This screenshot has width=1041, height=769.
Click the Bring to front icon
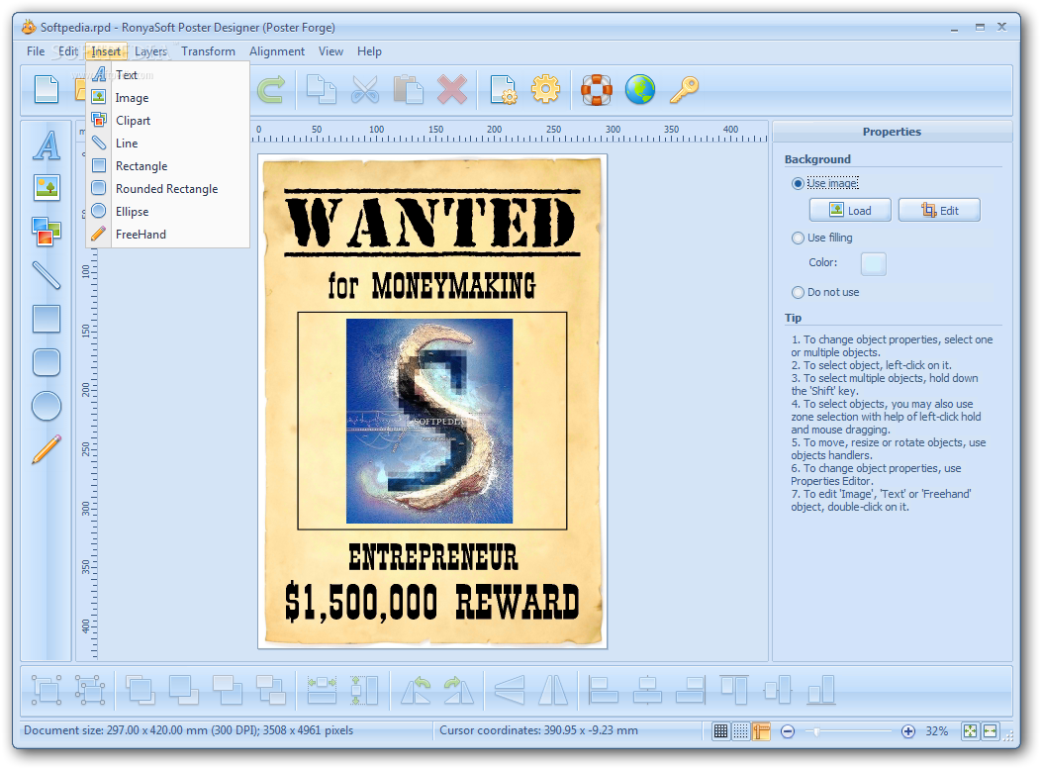pyautogui.click(x=141, y=690)
